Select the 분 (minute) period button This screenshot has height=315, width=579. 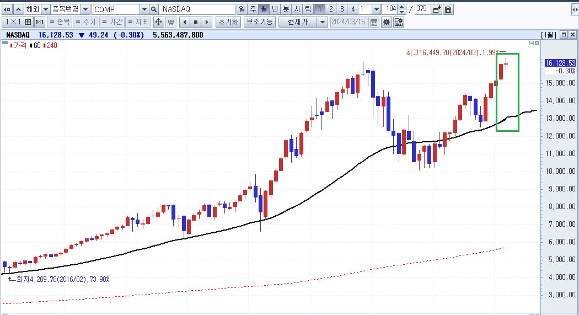point(286,9)
